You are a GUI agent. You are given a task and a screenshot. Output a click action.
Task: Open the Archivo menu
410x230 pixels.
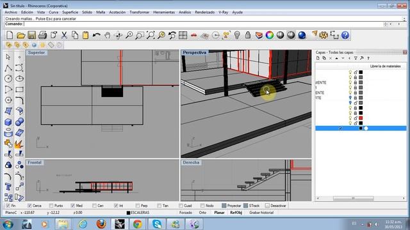point(11,12)
